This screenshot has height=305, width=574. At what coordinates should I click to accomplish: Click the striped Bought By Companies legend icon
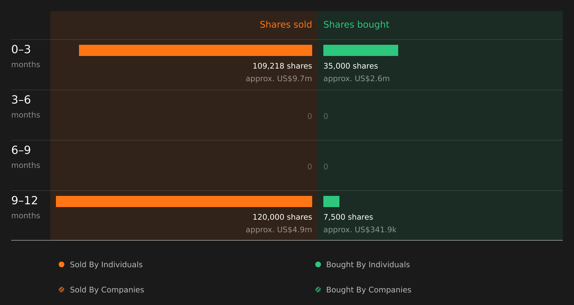point(318,290)
